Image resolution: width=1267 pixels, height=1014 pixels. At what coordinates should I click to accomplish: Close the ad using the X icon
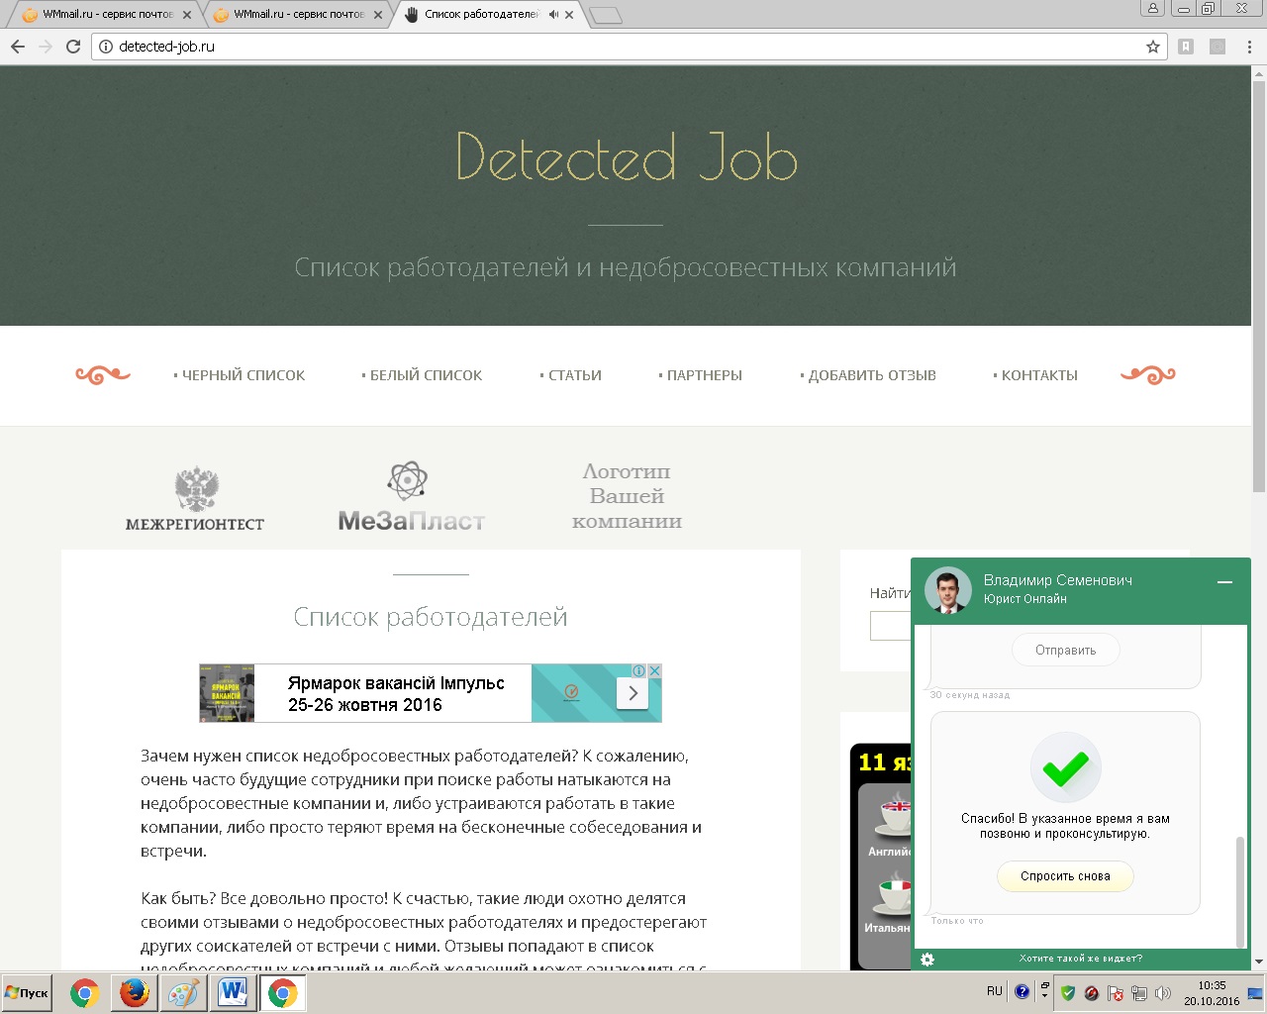pyautogui.click(x=654, y=670)
